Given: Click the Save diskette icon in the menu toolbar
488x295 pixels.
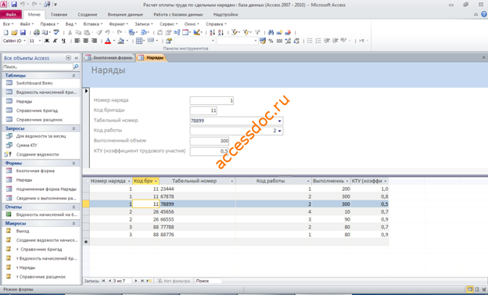Looking at the screenshot, I should (23, 32).
